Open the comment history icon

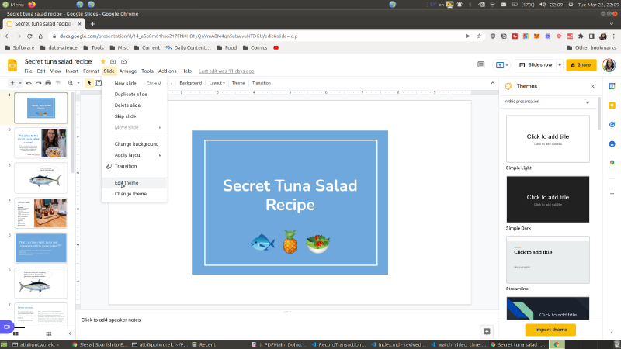point(482,66)
